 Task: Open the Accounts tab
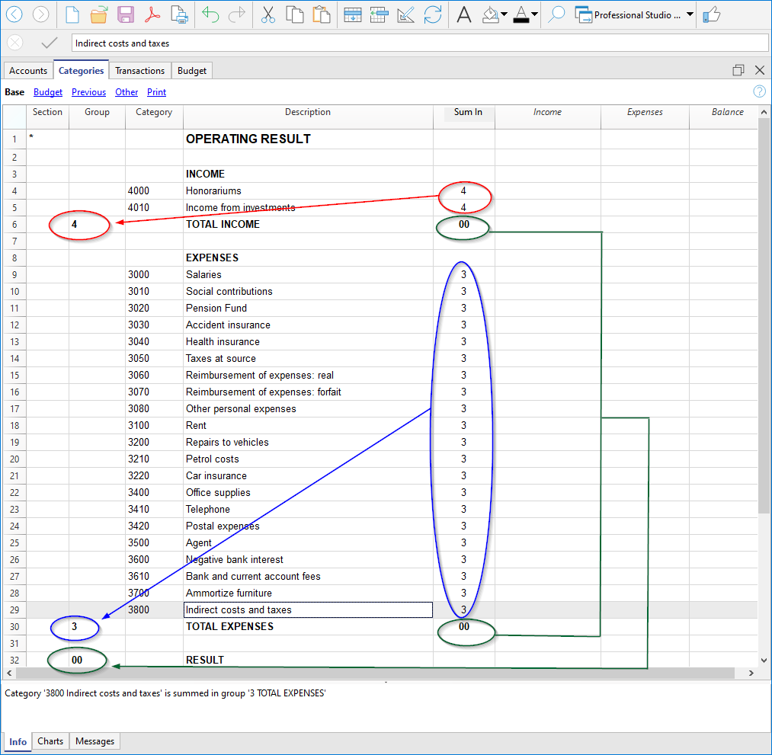(x=28, y=71)
